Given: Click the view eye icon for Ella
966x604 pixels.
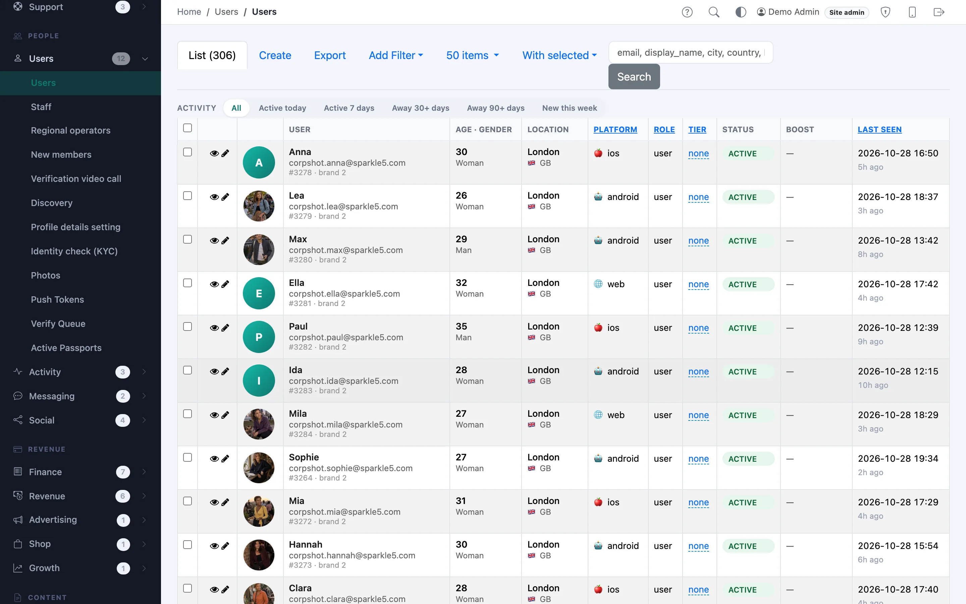Looking at the screenshot, I should [x=214, y=284].
